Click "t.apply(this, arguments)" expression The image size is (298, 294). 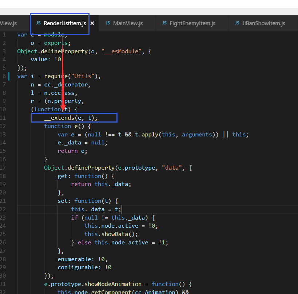click(x=175, y=135)
